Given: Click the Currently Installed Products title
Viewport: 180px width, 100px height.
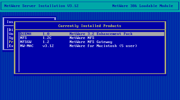Looking at the screenshot, I should [90, 26].
